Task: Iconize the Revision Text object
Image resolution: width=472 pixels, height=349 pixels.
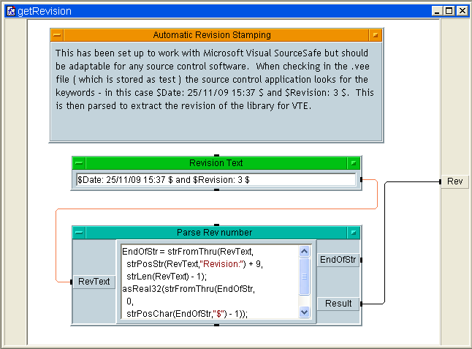Action: click(x=354, y=163)
